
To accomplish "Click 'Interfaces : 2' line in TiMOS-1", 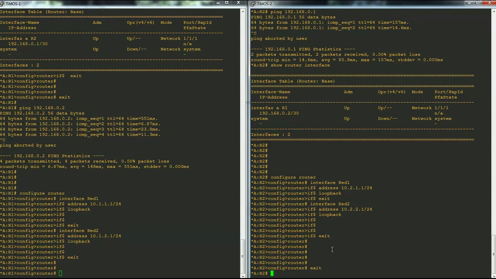I will point(20,65).
